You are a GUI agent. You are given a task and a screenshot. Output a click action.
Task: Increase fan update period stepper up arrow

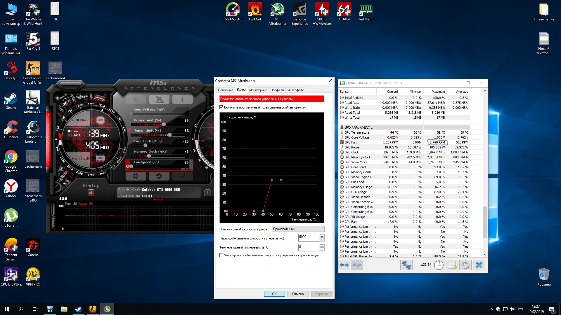point(322,236)
